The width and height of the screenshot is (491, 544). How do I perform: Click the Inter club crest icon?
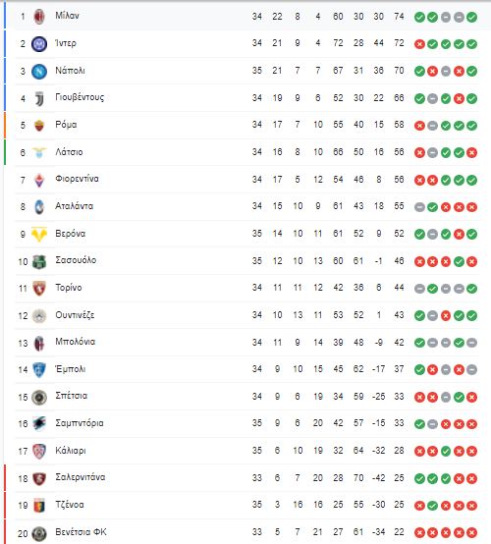pos(39,44)
